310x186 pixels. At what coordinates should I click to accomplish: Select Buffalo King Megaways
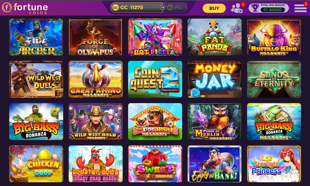tap(274, 37)
